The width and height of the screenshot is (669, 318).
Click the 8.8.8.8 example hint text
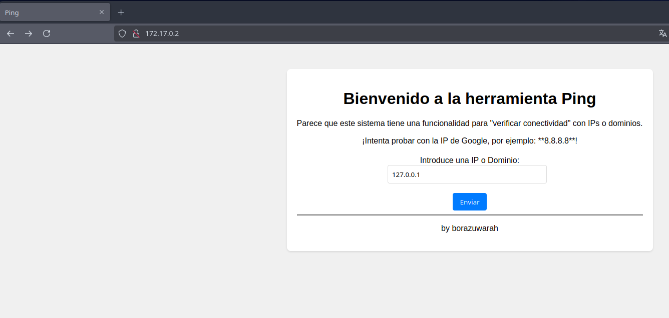click(469, 141)
